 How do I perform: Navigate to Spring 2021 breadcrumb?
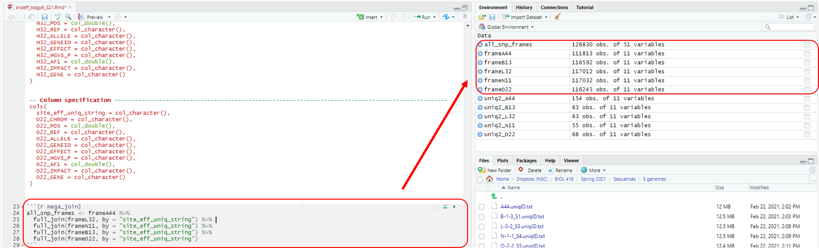tap(593, 179)
